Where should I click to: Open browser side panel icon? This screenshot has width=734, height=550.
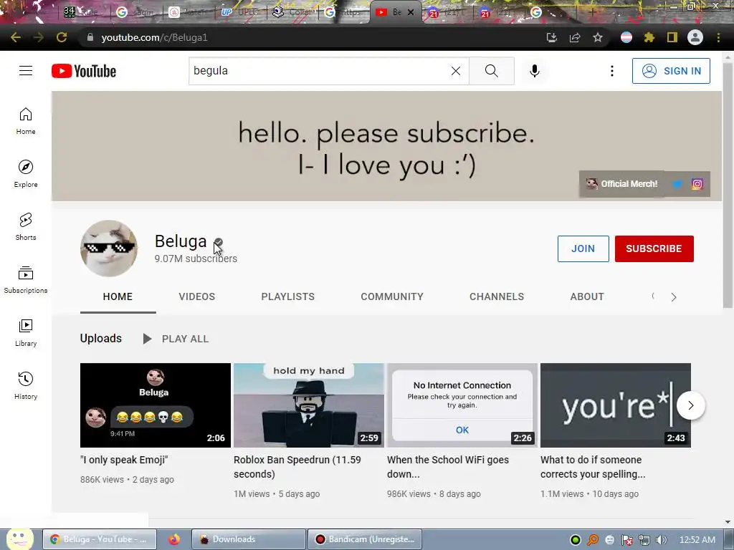tap(672, 37)
